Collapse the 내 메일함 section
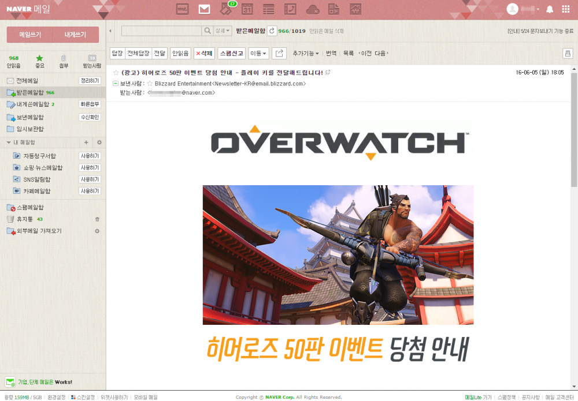This screenshot has width=578, height=401. point(9,143)
